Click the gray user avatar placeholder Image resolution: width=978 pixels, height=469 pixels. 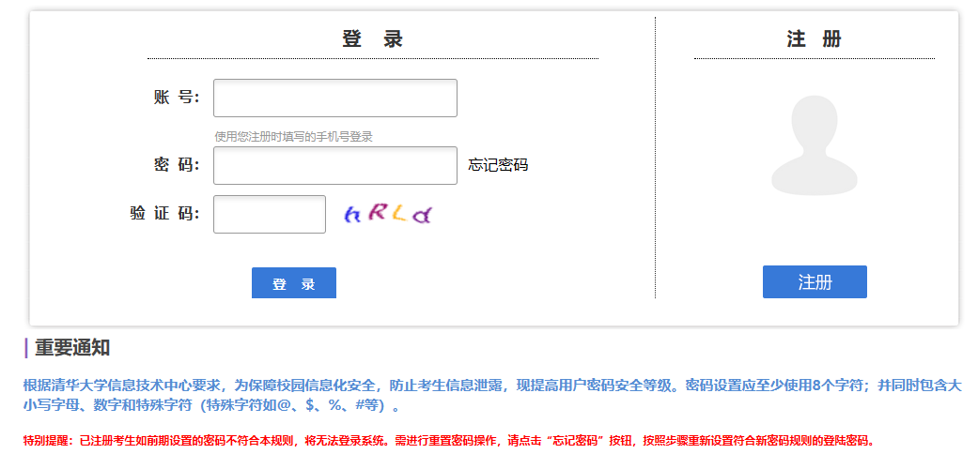pos(815,144)
